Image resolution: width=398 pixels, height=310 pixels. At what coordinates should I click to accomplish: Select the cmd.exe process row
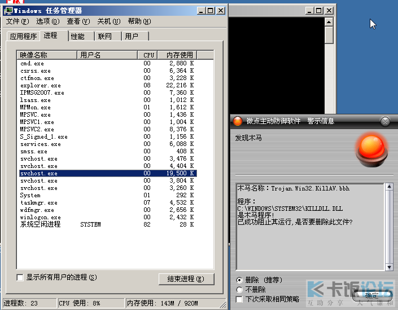pos(108,63)
